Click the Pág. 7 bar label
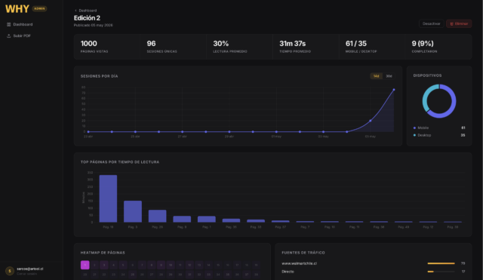The height and width of the screenshot is (280, 483). click(x=305, y=227)
